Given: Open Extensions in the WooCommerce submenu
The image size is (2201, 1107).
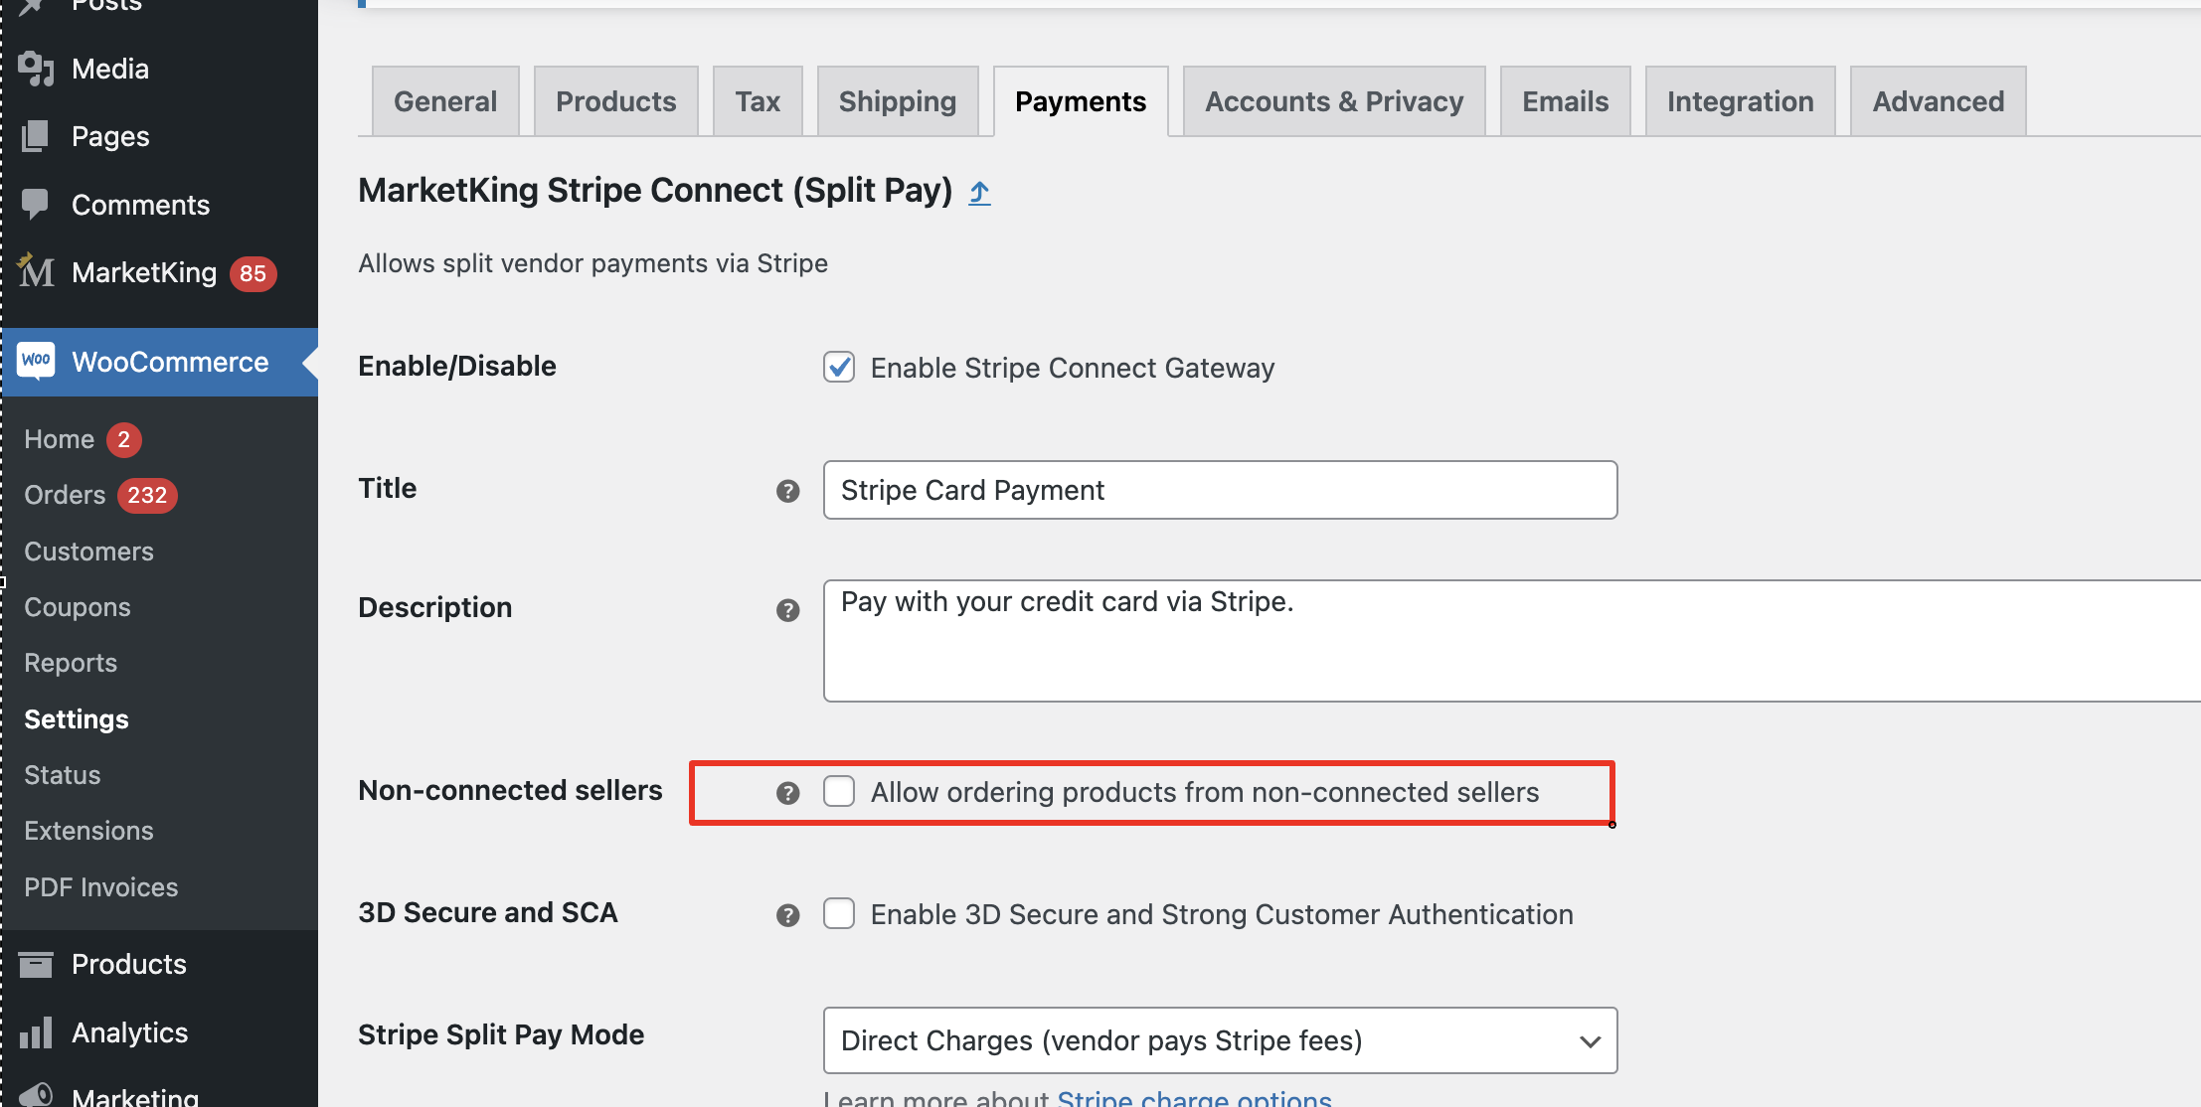Looking at the screenshot, I should click(x=88, y=831).
